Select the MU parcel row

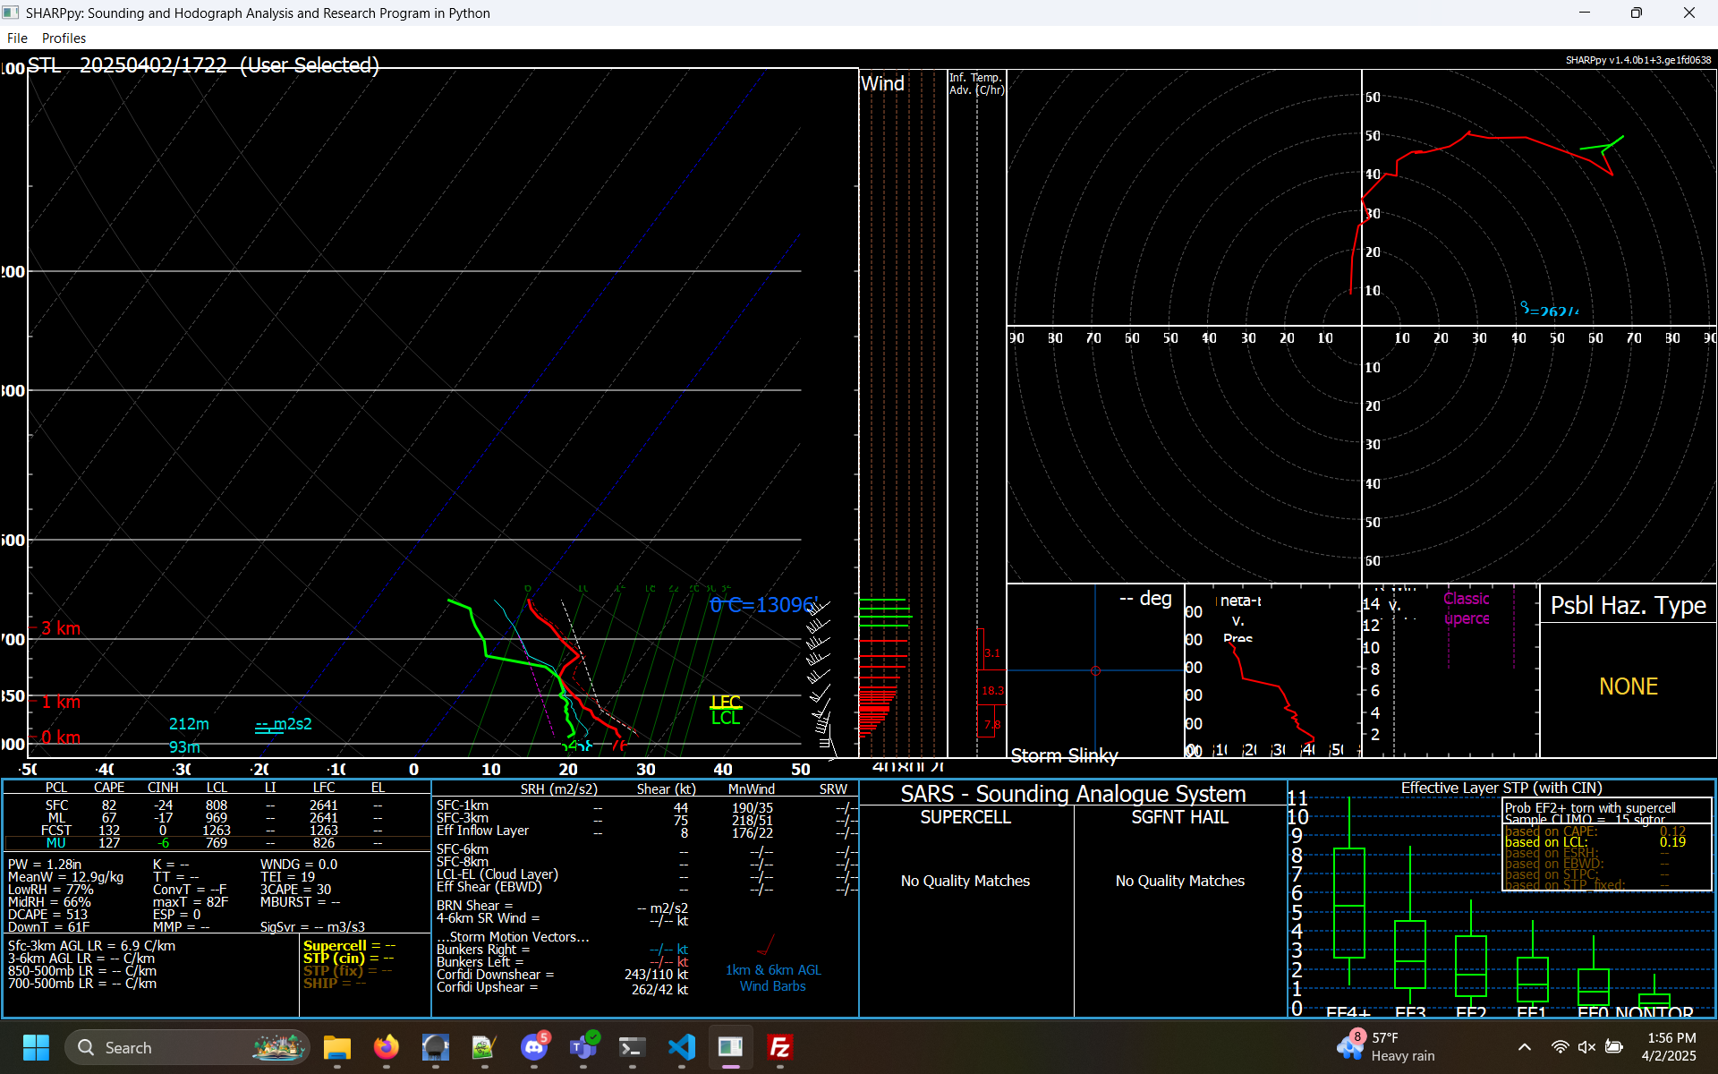click(217, 843)
